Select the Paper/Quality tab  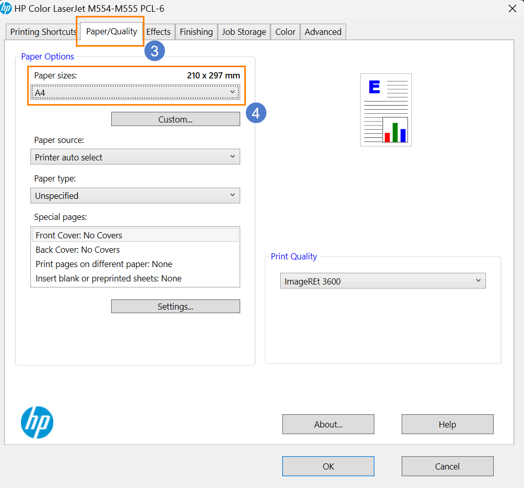tap(112, 31)
